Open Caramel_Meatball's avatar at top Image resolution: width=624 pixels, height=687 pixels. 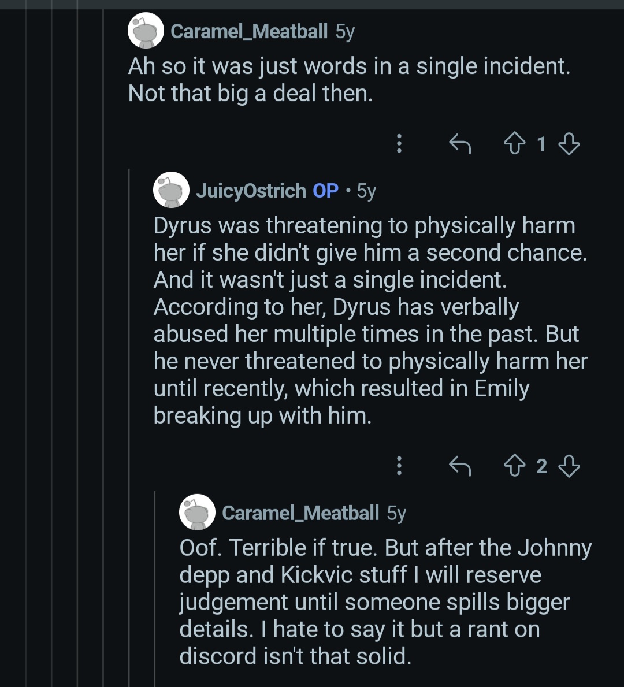point(146,31)
